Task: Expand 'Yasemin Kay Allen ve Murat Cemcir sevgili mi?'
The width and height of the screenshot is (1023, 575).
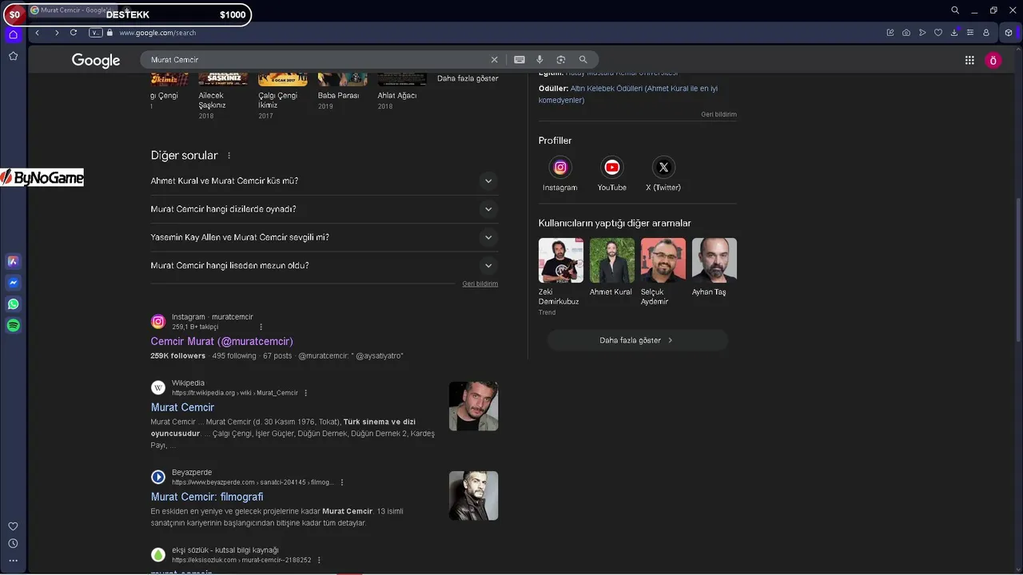Action: click(x=324, y=237)
